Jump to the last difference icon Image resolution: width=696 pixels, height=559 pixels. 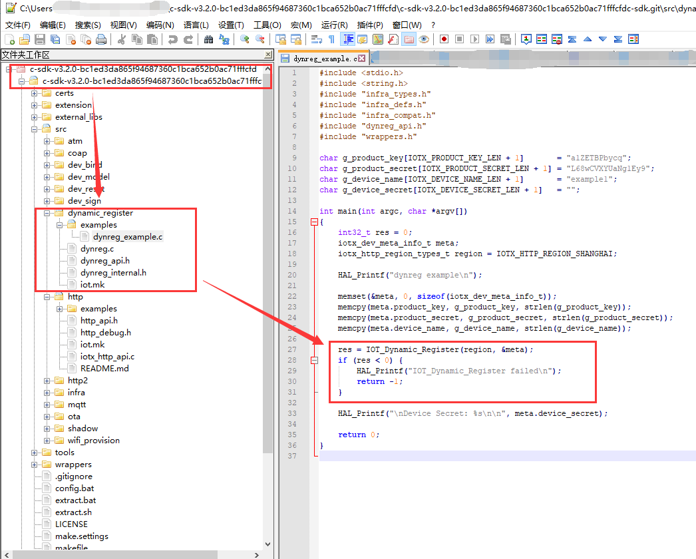coord(618,39)
